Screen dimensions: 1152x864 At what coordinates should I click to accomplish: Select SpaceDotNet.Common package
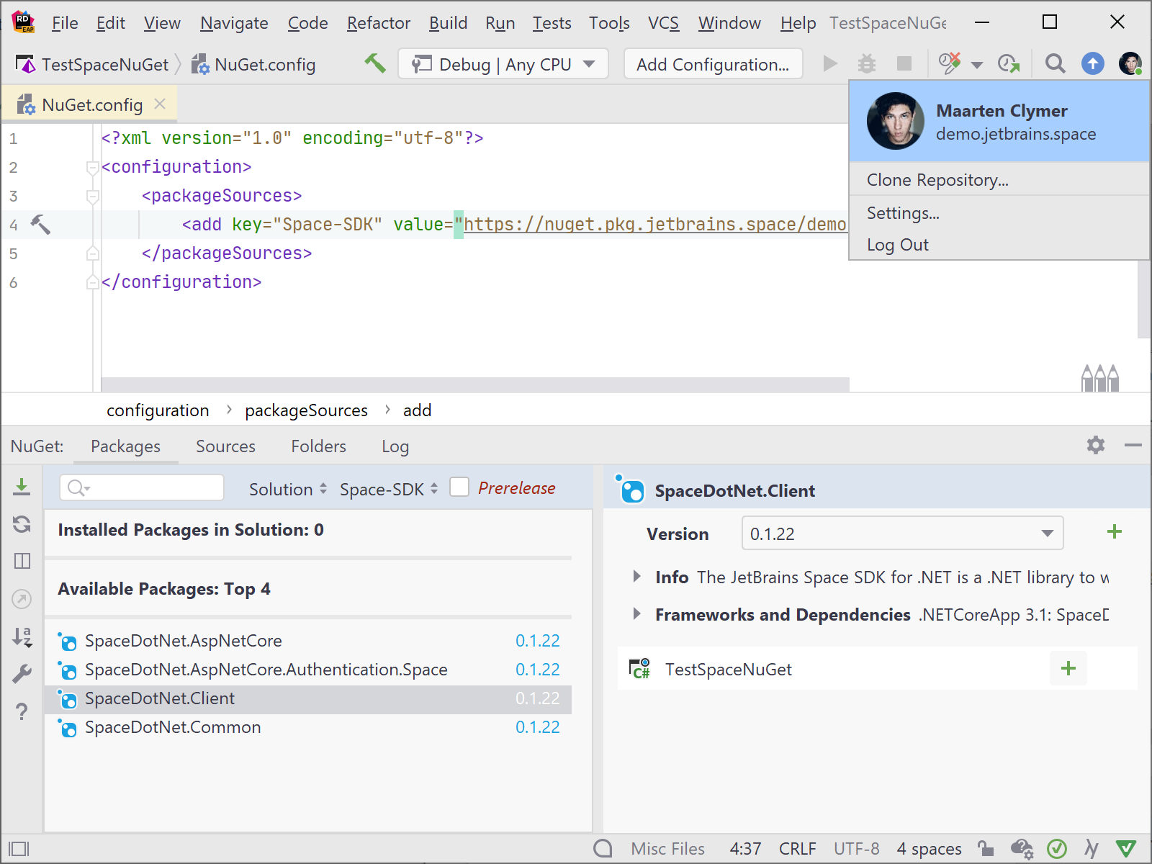[308, 727]
